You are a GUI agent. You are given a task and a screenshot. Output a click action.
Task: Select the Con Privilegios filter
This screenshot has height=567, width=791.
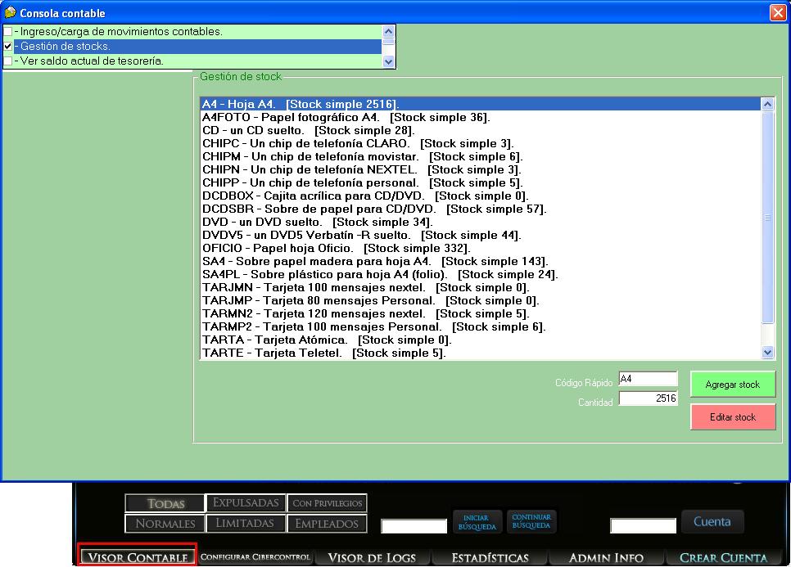point(327,503)
